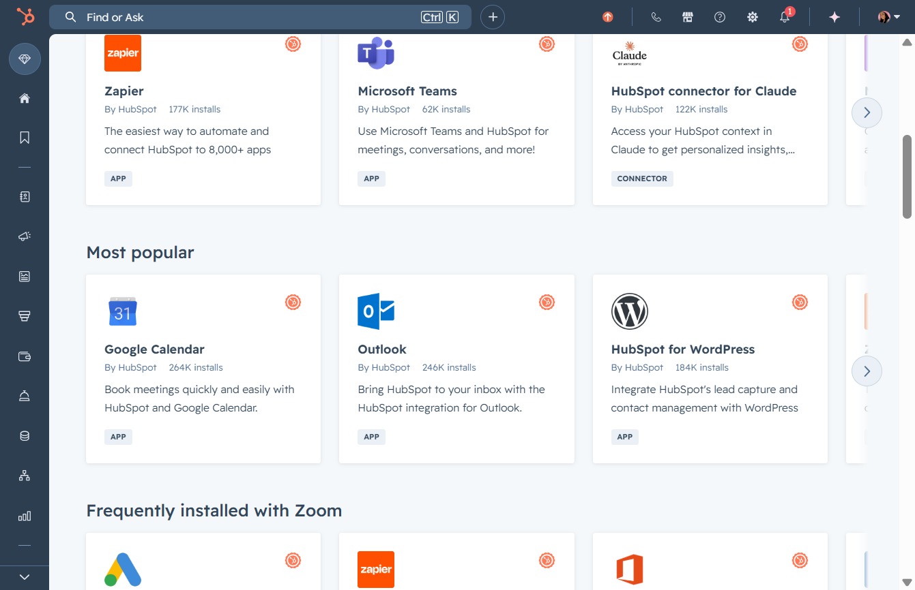Viewport: 915px width, 590px height.
Task: Click the APP tag on the Outlook card
Action: 371,437
